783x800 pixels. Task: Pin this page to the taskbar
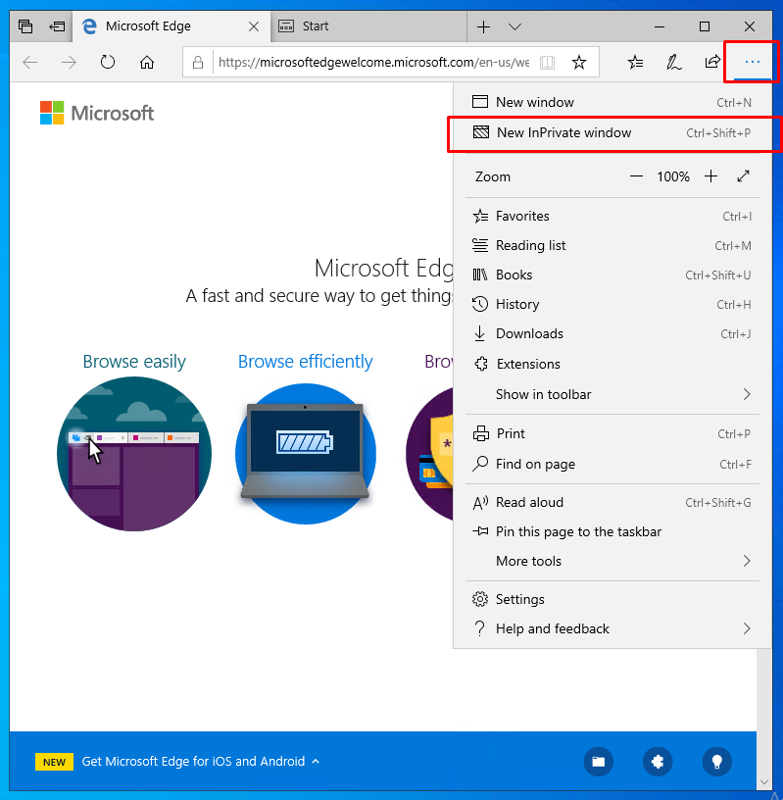tap(612, 531)
